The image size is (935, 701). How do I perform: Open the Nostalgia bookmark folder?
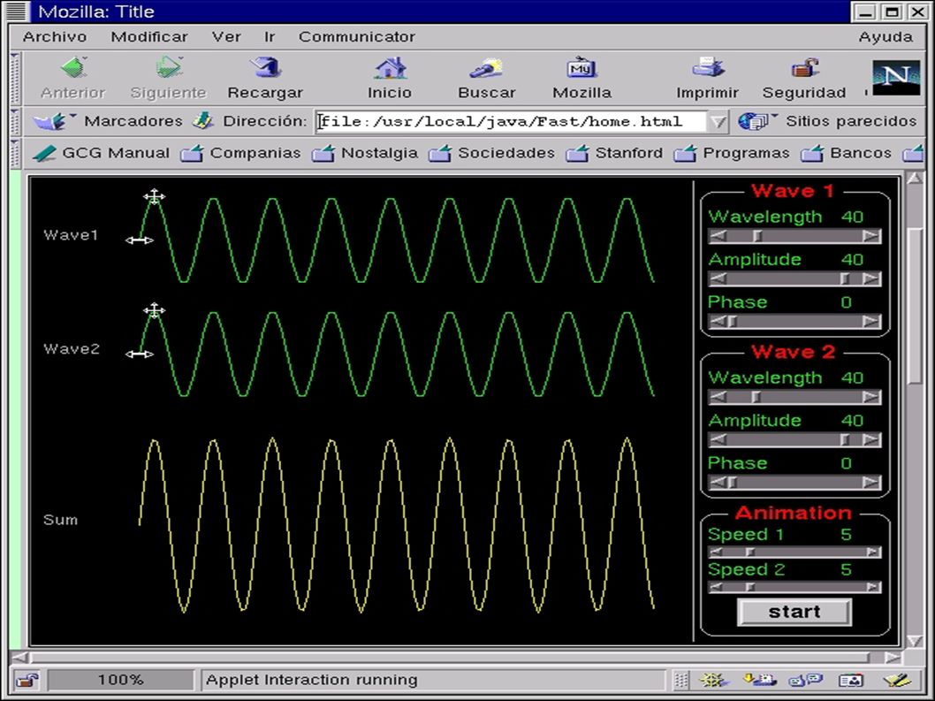[364, 153]
